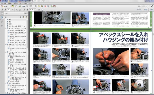Screen dimensions: 154x95
Task: Open the ファイル menu
Action: 4,3
